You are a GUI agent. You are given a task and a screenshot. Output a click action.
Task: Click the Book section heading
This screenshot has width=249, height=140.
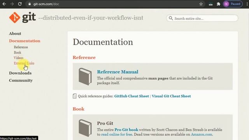(79, 109)
